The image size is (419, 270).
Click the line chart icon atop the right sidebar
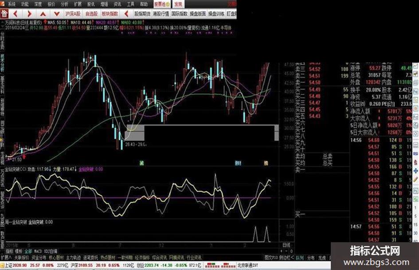416,67
